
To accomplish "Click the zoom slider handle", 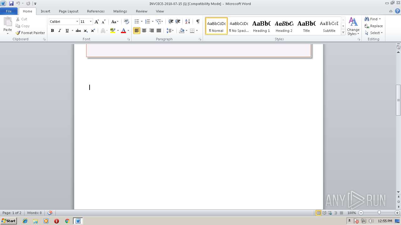I will point(379,213).
